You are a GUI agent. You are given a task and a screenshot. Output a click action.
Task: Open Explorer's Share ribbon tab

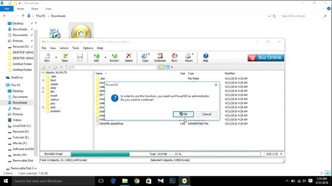click(x=35, y=9)
